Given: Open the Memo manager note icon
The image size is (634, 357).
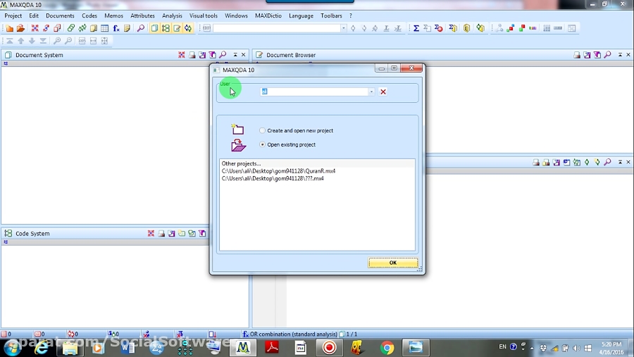Looking at the screenshot, I should pyautogui.click(x=127, y=28).
